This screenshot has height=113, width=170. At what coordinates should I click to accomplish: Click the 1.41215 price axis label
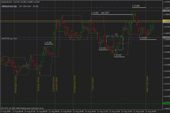pos(167,84)
